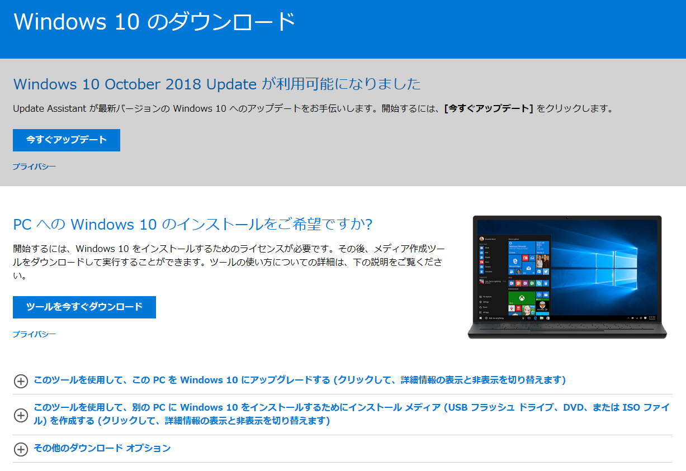Click the PC への Windows 10 のインストール heading

[193, 224]
